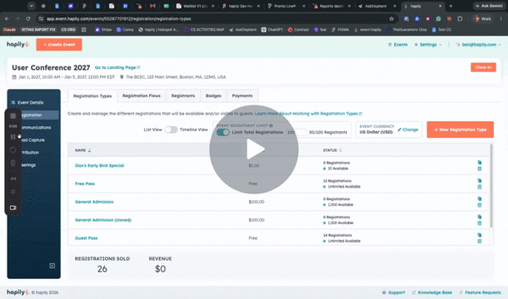Toggle between List View and Timeline View
Viewport: 508px width, 299px height.
tap(171, 130)
